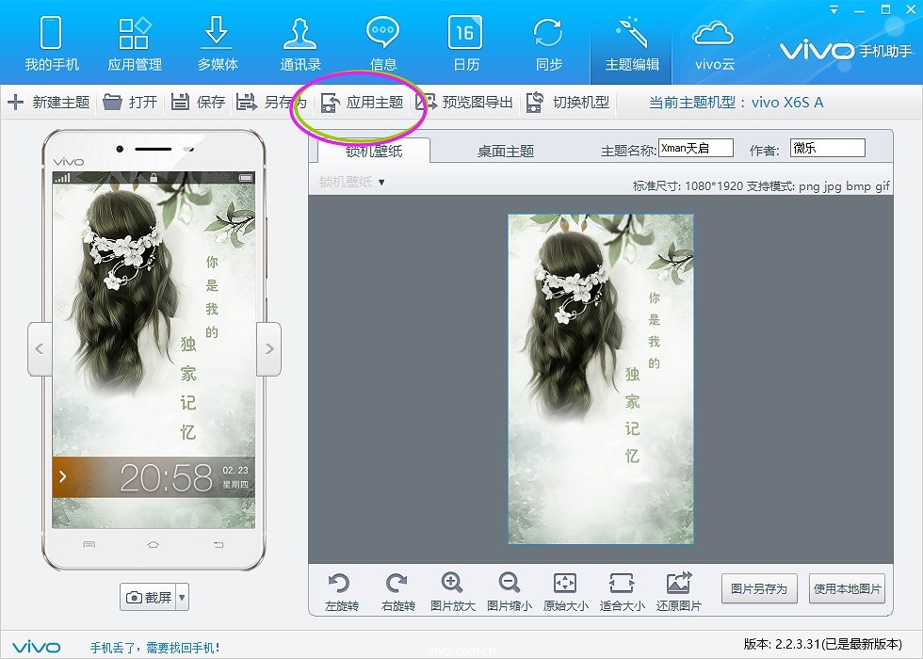Viewport: 923px width, 659px height.
Task: Show the next phone preview screen
Action: (269, 349)
